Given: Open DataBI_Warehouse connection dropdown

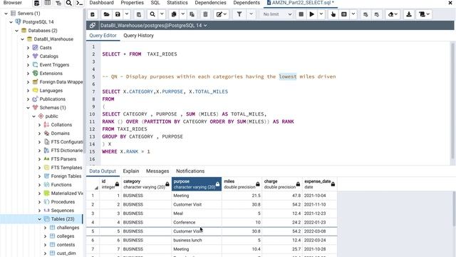Looking at the screenshot, I should pos(154,26).
